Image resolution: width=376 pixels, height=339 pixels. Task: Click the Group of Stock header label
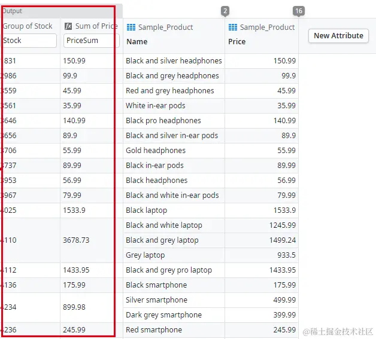point(28,26)
